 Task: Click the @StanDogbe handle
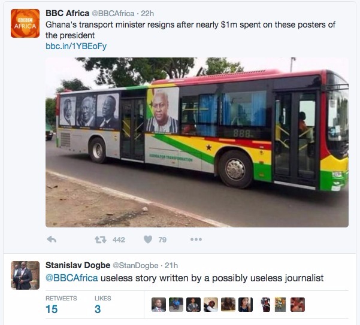135,266
